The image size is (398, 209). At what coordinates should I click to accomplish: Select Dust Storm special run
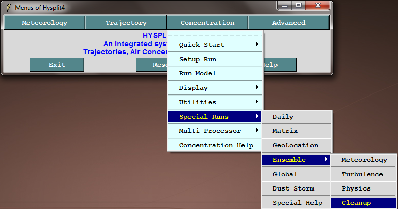pos(296,188)
